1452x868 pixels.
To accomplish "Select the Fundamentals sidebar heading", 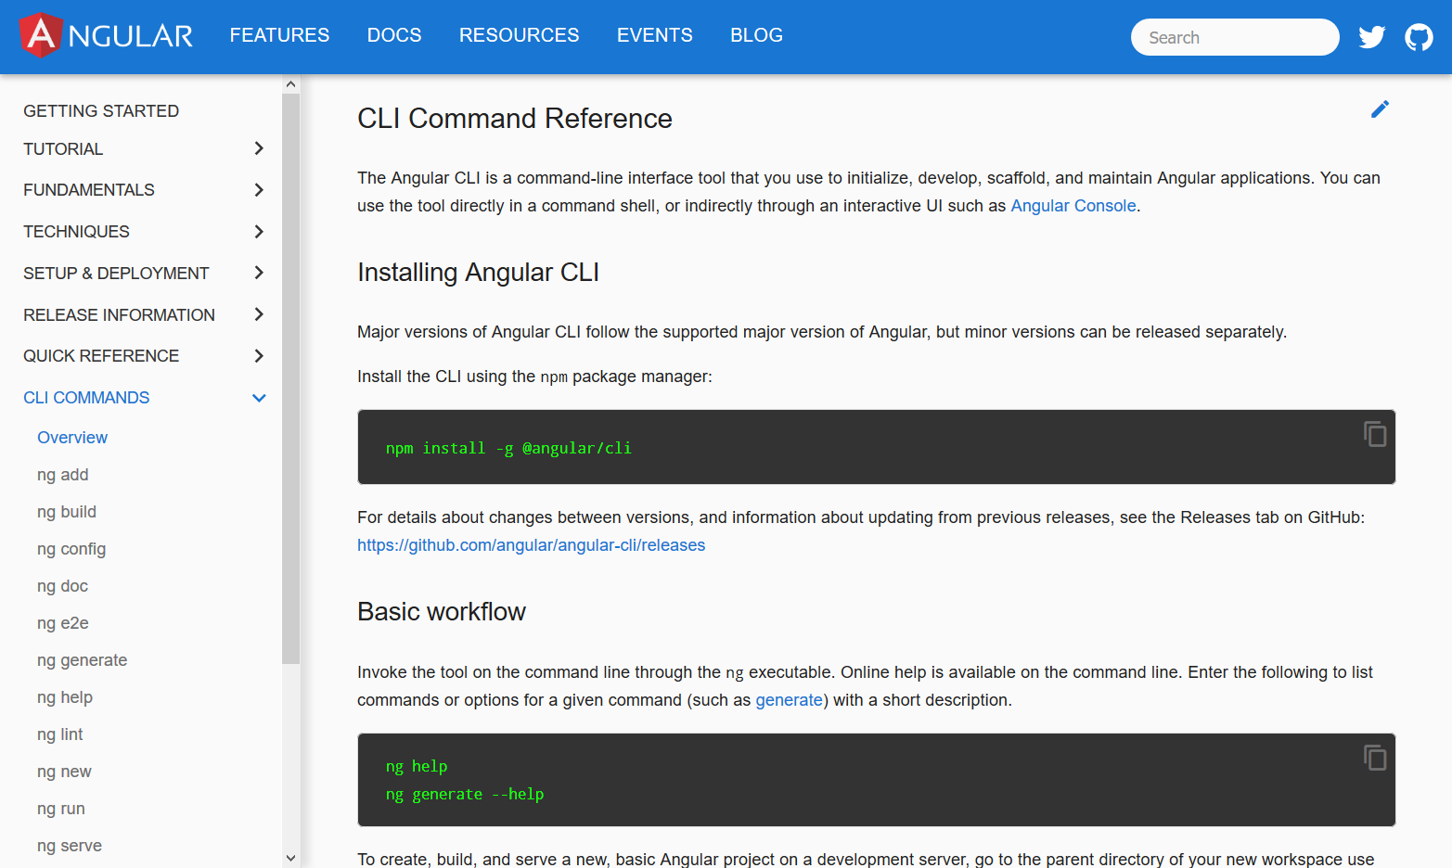I will 89,190.
